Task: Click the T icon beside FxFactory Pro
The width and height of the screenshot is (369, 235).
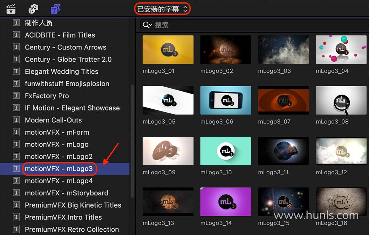Action: tap(16, 96)
